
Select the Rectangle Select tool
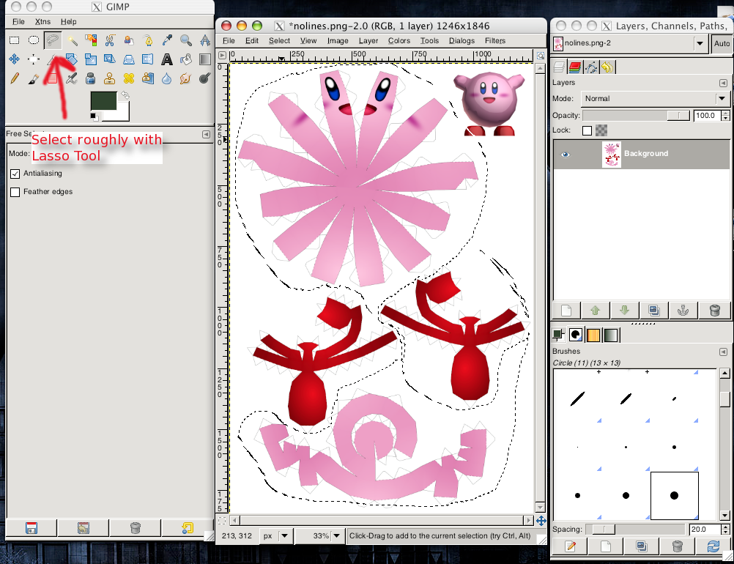[x=15, y=40]
